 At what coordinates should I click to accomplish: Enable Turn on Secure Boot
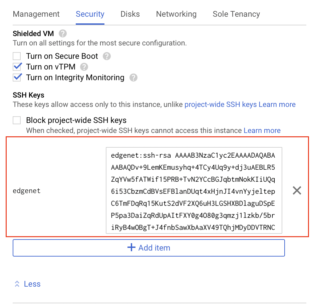(x=17, y=56)
